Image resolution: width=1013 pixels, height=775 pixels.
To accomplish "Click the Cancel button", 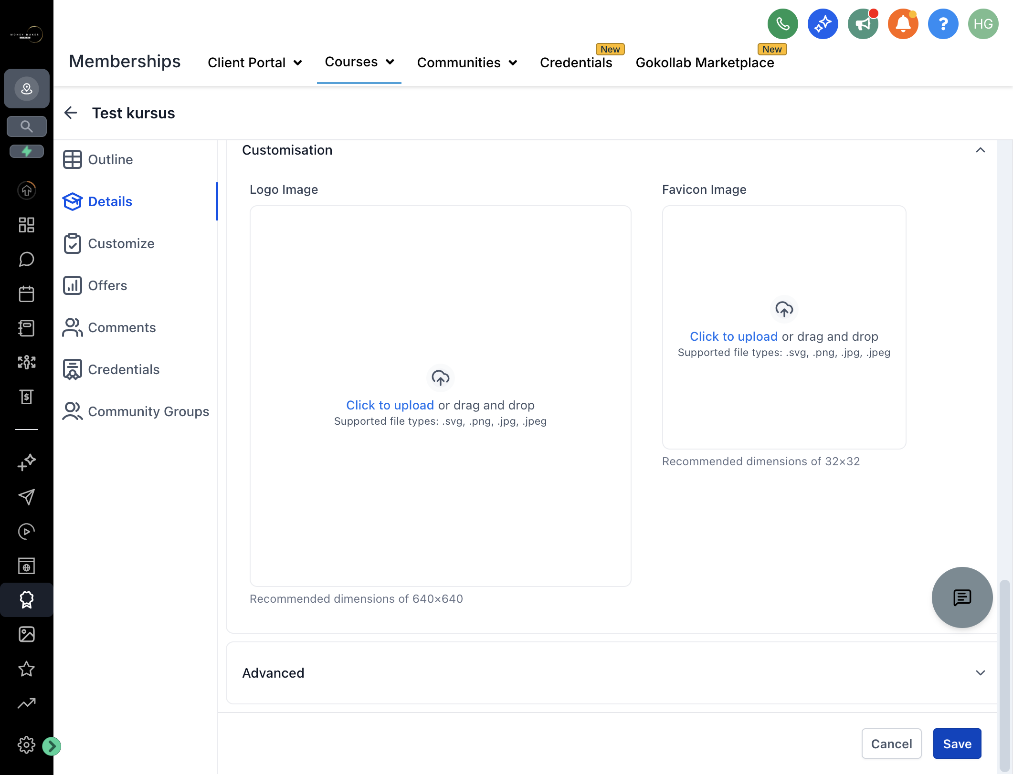I will click(x=891, y=744).
